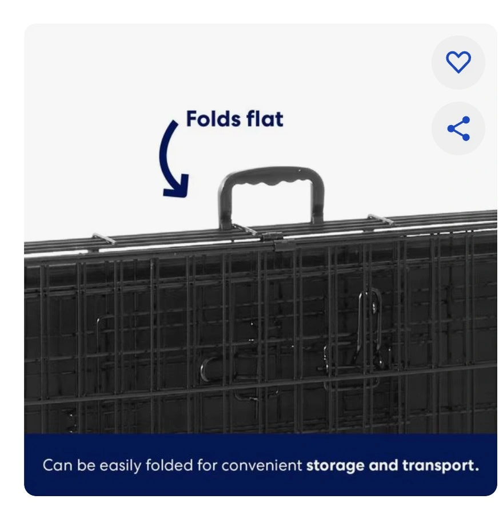This screenshot has width=499, height=507.
Task: Click the "Folds flat" label
Action: click(234, 119)
